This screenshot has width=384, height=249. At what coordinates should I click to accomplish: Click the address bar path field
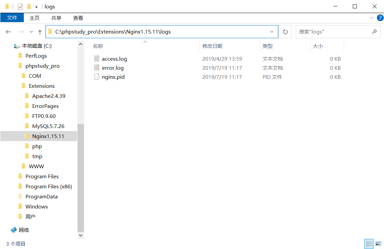162,32
